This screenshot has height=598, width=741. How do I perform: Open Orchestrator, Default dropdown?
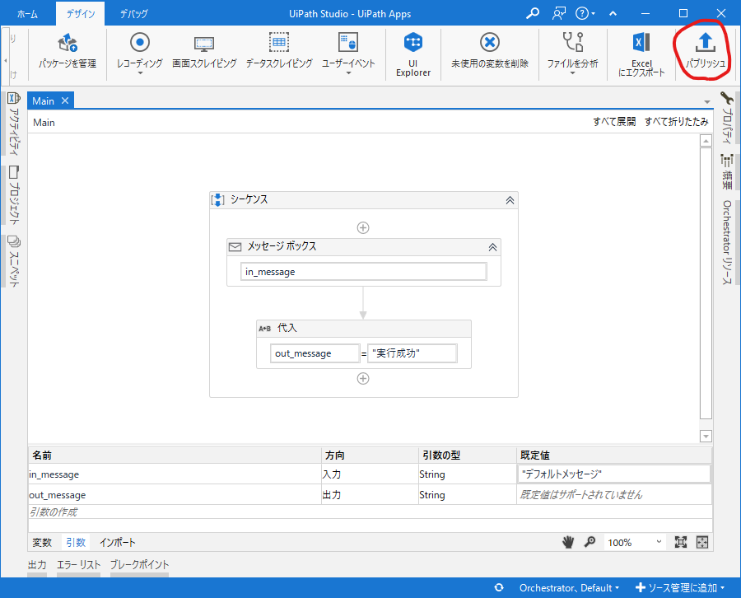[569, 587]
